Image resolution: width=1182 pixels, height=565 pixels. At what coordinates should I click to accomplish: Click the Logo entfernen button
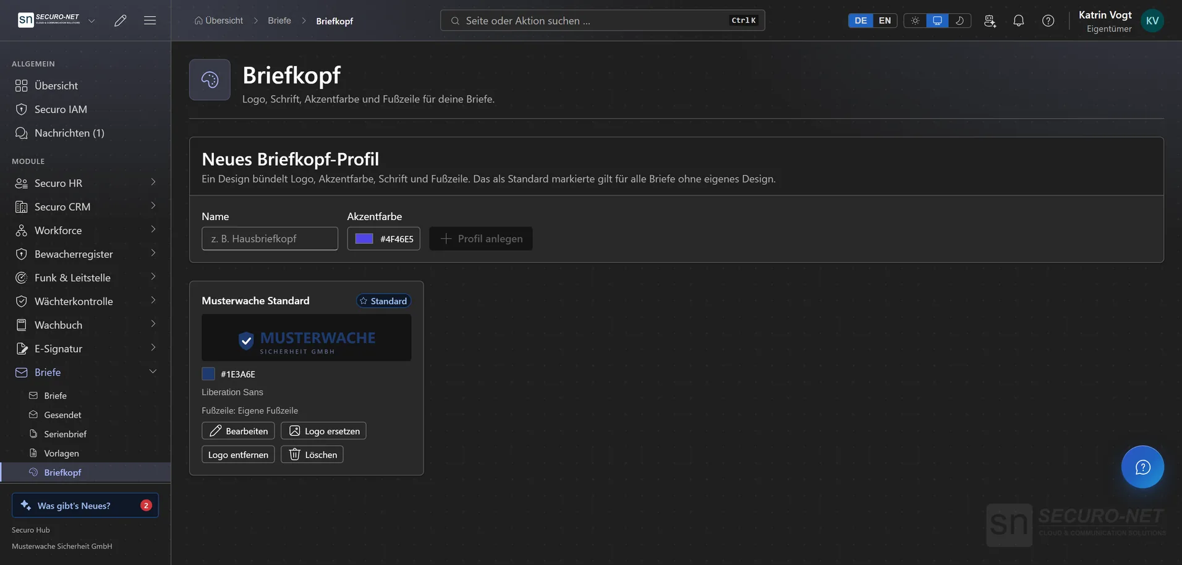pos(238,454)
